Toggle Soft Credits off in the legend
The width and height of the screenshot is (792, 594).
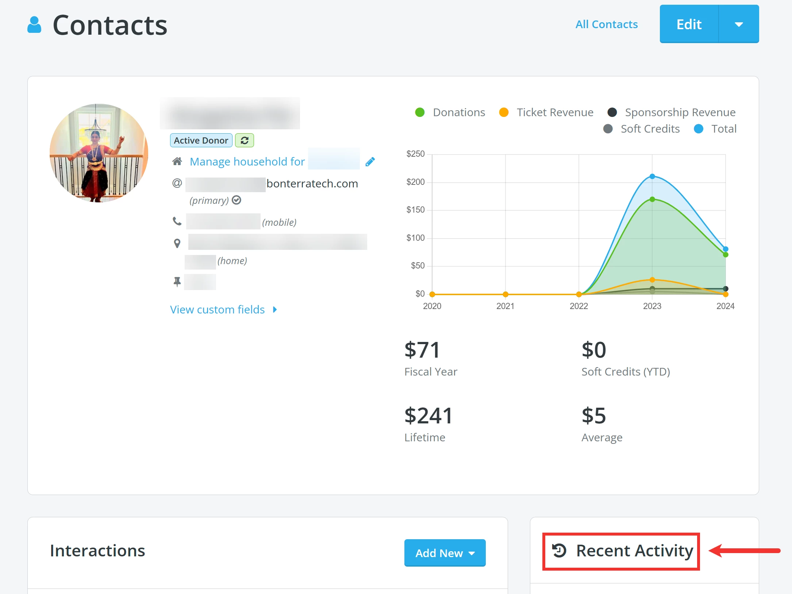(x=608, y=129)
